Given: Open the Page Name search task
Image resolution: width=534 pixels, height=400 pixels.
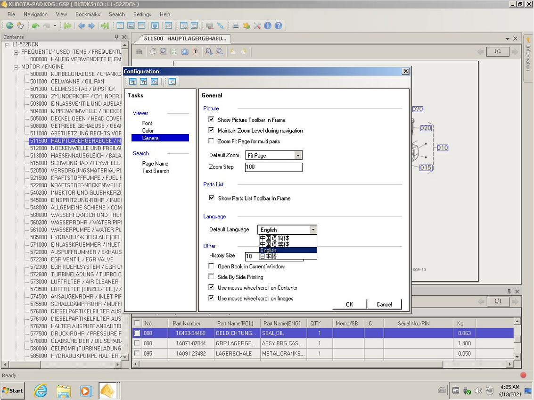Looking at the screenshot, I should tap(155, 164).
